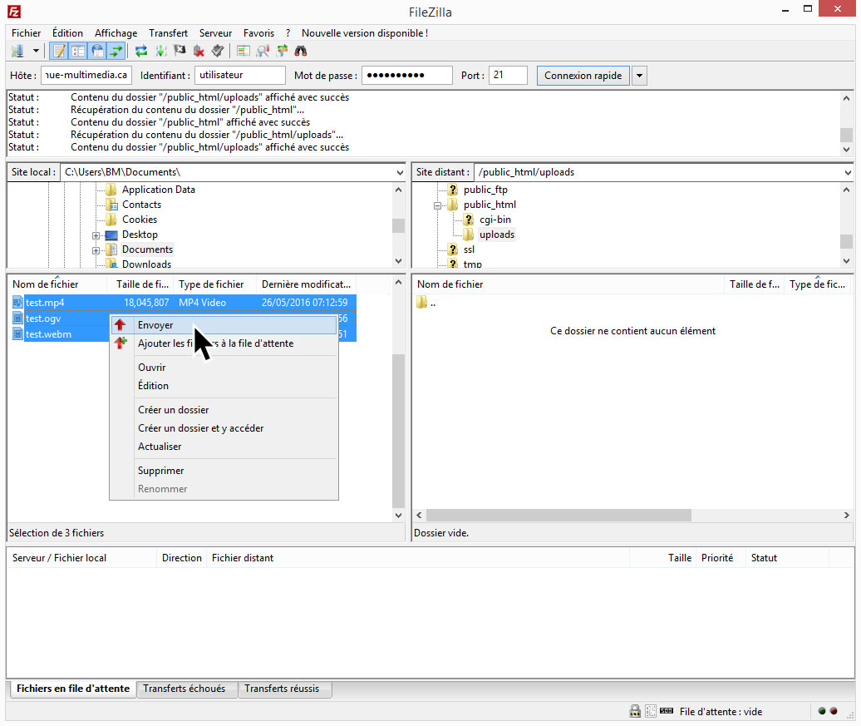This screenshot has width=861, height=726.
Task: Click the Hôte input field
Action: click(86, 76)
